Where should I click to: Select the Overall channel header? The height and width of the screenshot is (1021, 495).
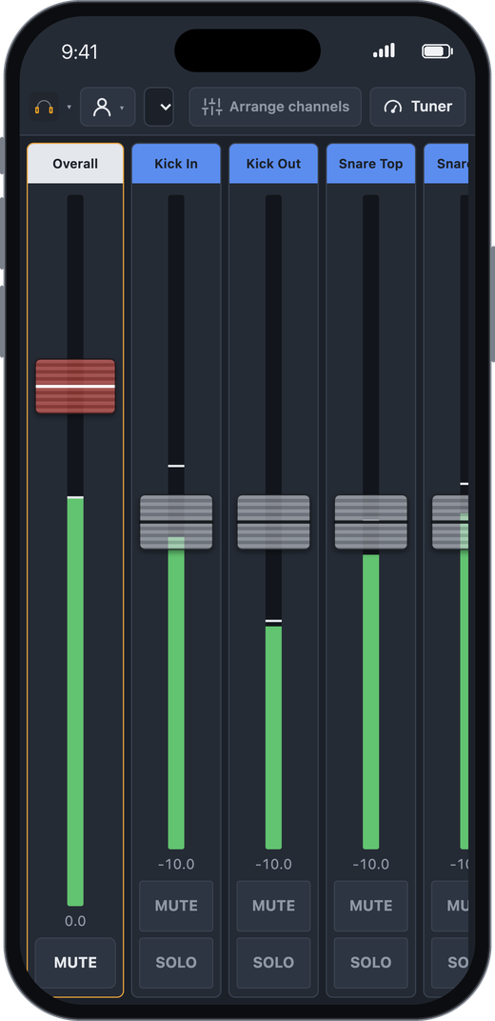click(75, 164)
